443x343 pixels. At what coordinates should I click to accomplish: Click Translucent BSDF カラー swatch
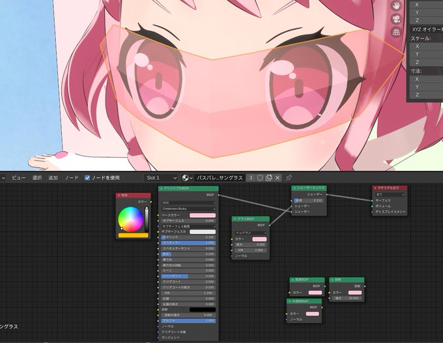click(x=313, y=314)
